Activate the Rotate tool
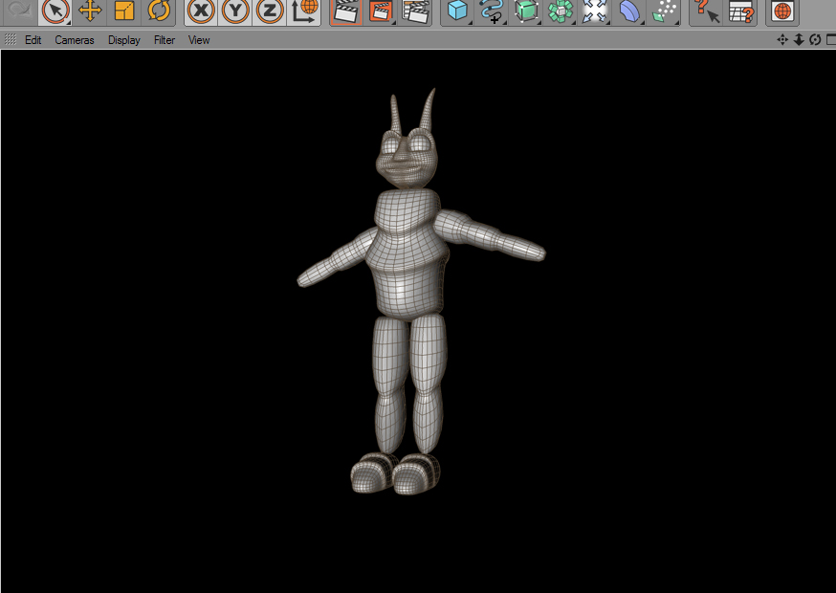Image resolution: width=836 pixels, height=593 pixels. click(x=159, y=11)
